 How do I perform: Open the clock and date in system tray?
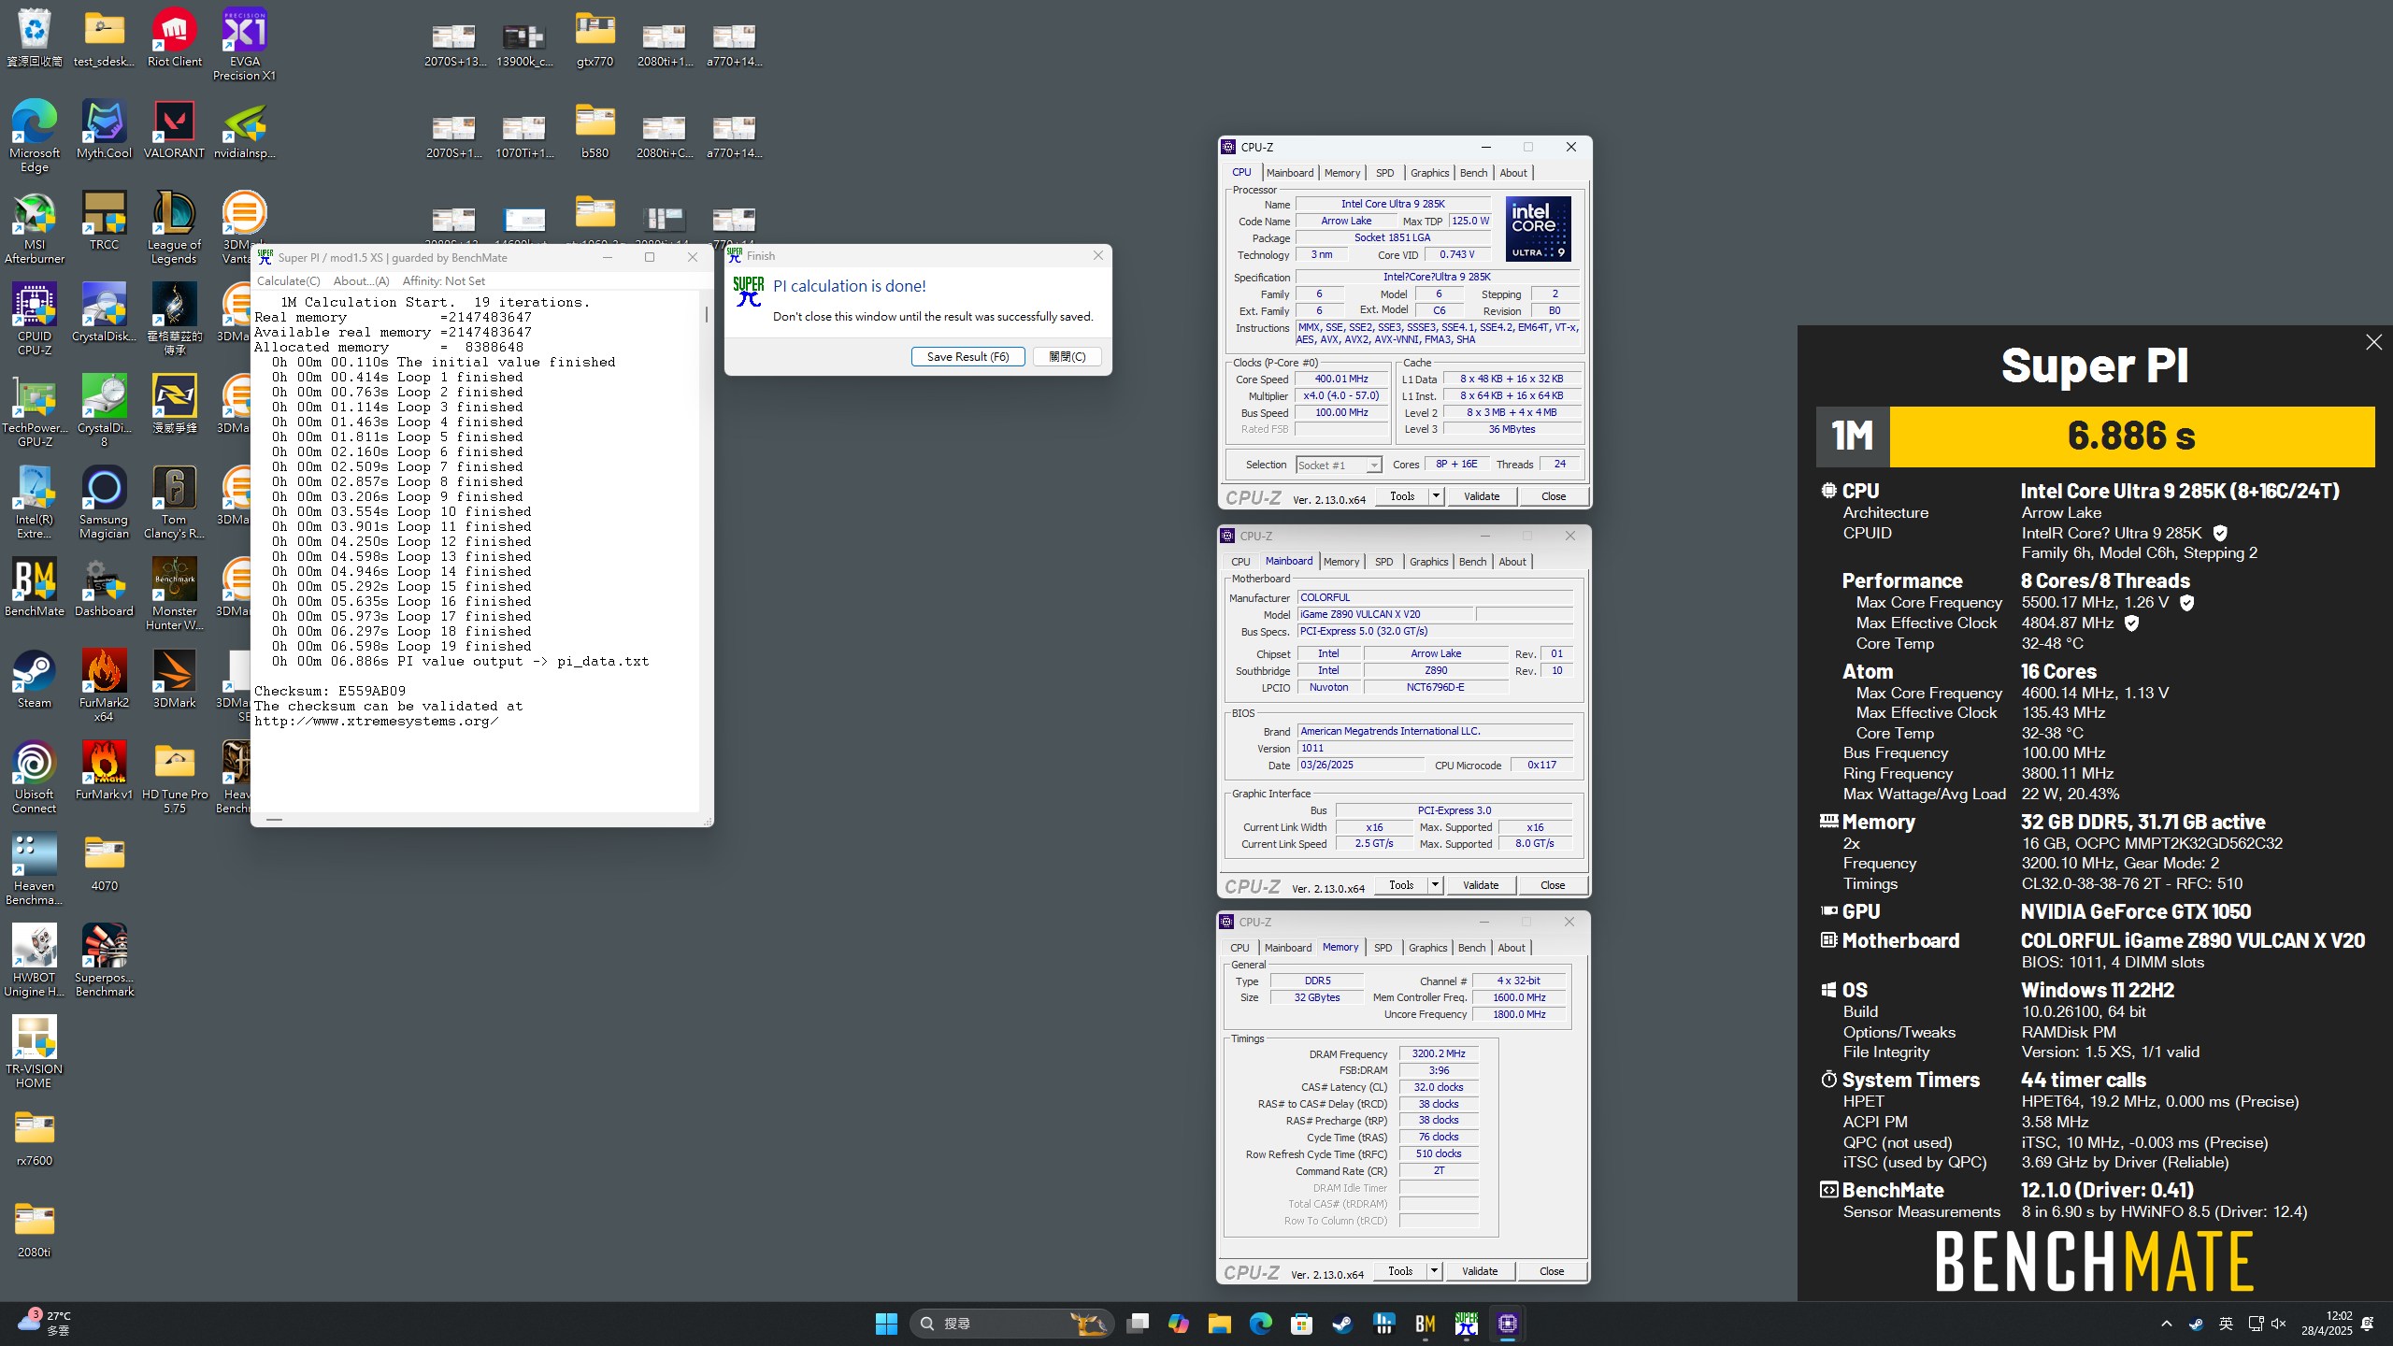(x=2326, y=1324)
